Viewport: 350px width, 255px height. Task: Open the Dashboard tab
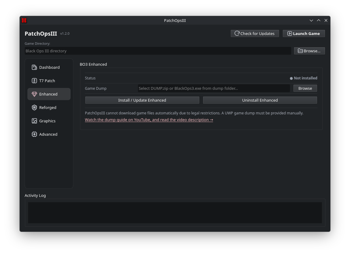[49, 67]
